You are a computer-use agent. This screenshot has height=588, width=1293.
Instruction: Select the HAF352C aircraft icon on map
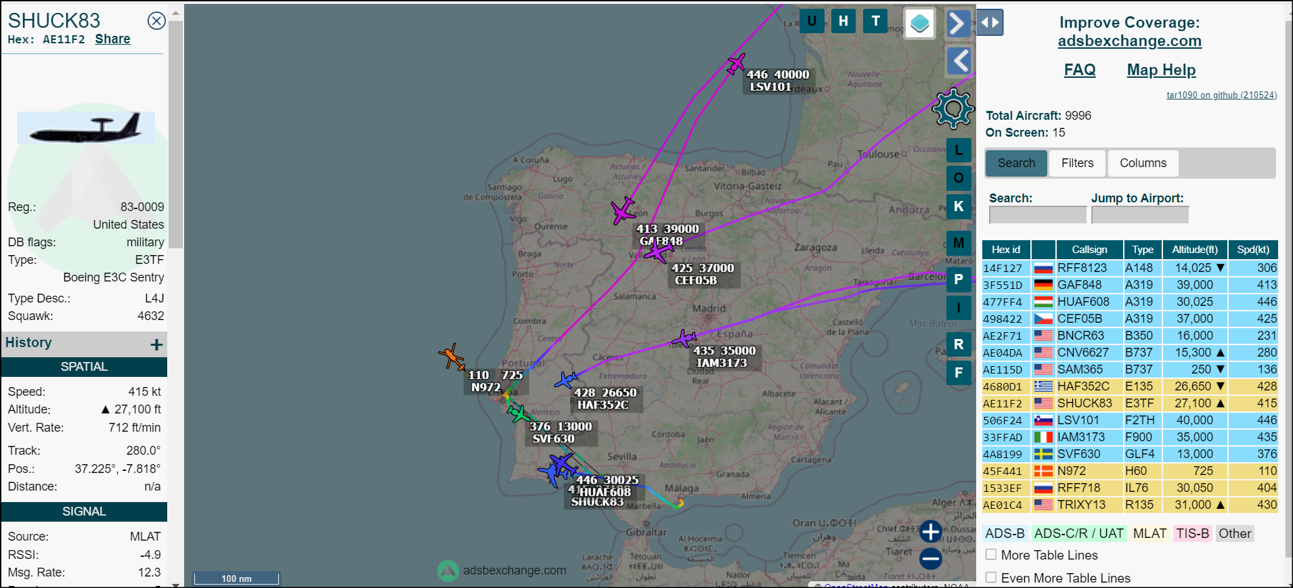coord(565,380)
